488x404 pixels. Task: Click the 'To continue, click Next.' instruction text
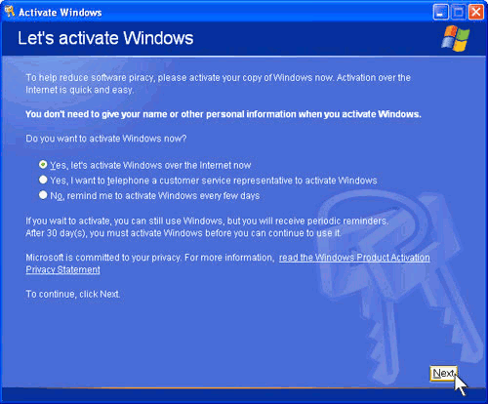[x=73, y=294]
